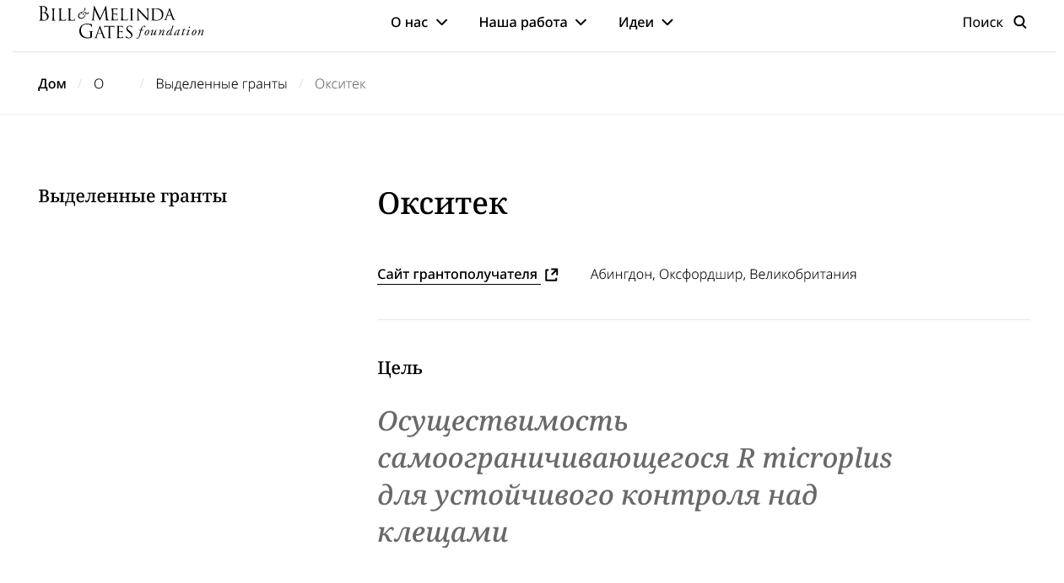Expand the Наша работа chevron
Screen dimensions: 1064x583
coord(581,22)
